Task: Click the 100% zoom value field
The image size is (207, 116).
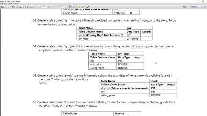Action: point(61,7)
